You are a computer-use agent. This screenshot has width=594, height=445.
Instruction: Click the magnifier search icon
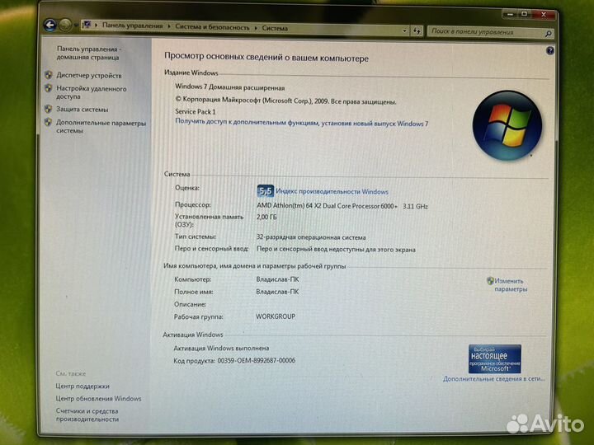click(548, 34)
